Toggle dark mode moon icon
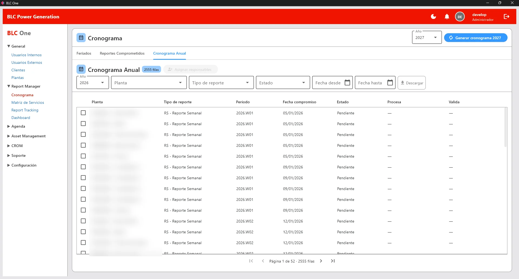The image size is (519, 279). (433, 16)
